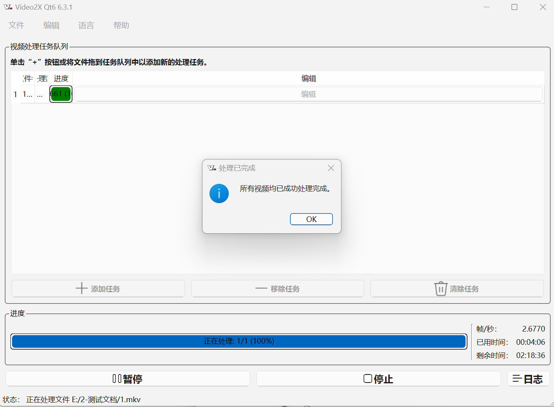Open the 文件 menu
Image resolution: width=554 pixels, height=407 pixels.
[x=16, y=25]
